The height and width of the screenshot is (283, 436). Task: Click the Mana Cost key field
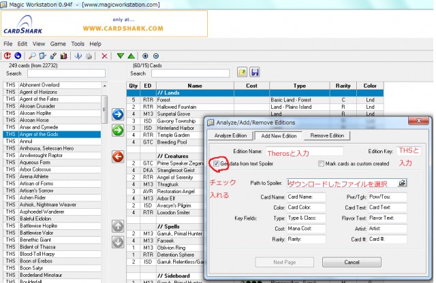[306, 229]
